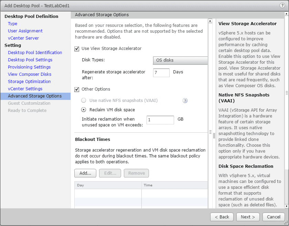Screen dimensions: 289x226
Task: Click scroll-down arrow of help panel scrollbar
Action: [287, 206]
